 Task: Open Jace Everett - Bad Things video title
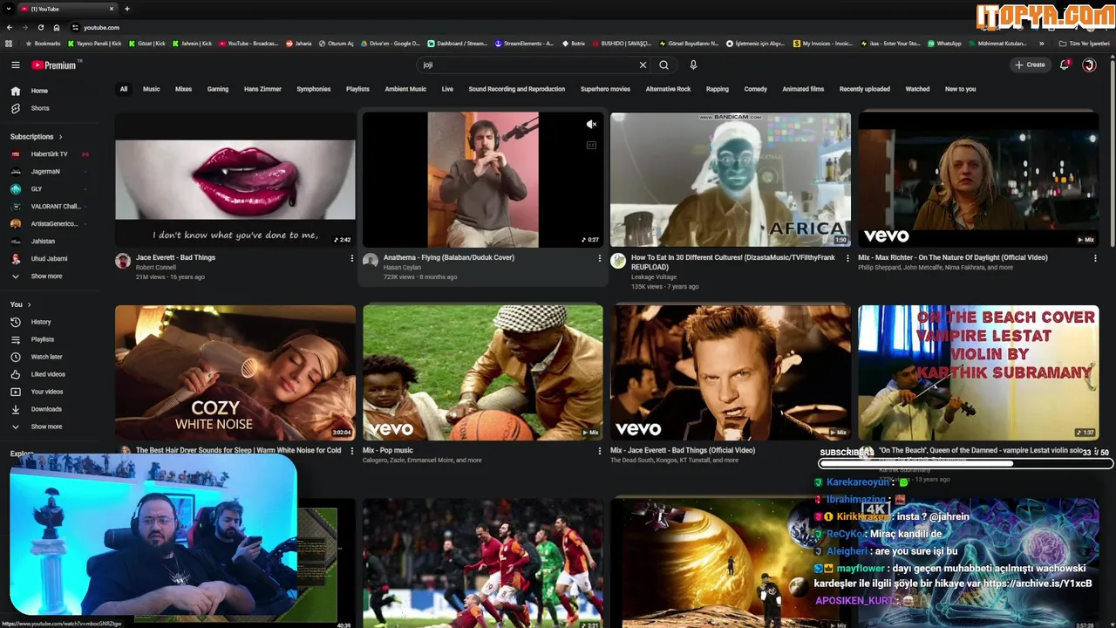[x=175, y=257]
